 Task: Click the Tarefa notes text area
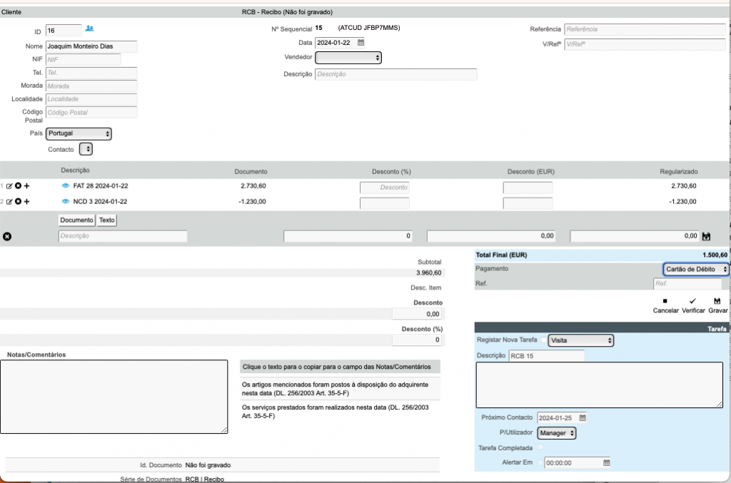point(600,385)
